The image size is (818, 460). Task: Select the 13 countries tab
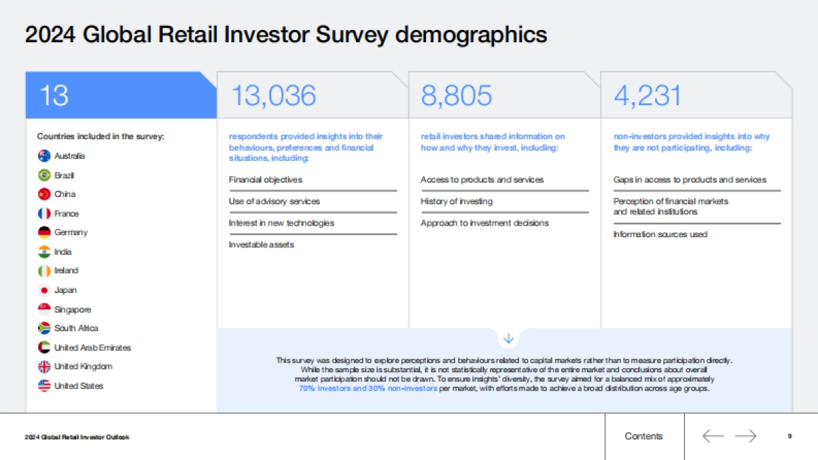[121, 95]
